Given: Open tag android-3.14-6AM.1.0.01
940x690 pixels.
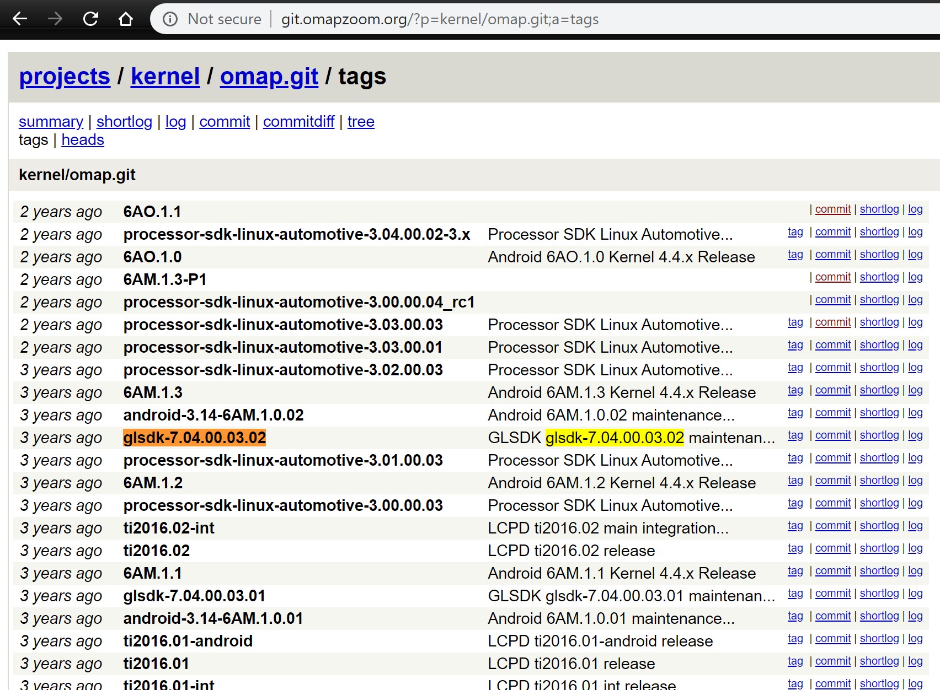Looking at the screenshot, I should point(213,618).
